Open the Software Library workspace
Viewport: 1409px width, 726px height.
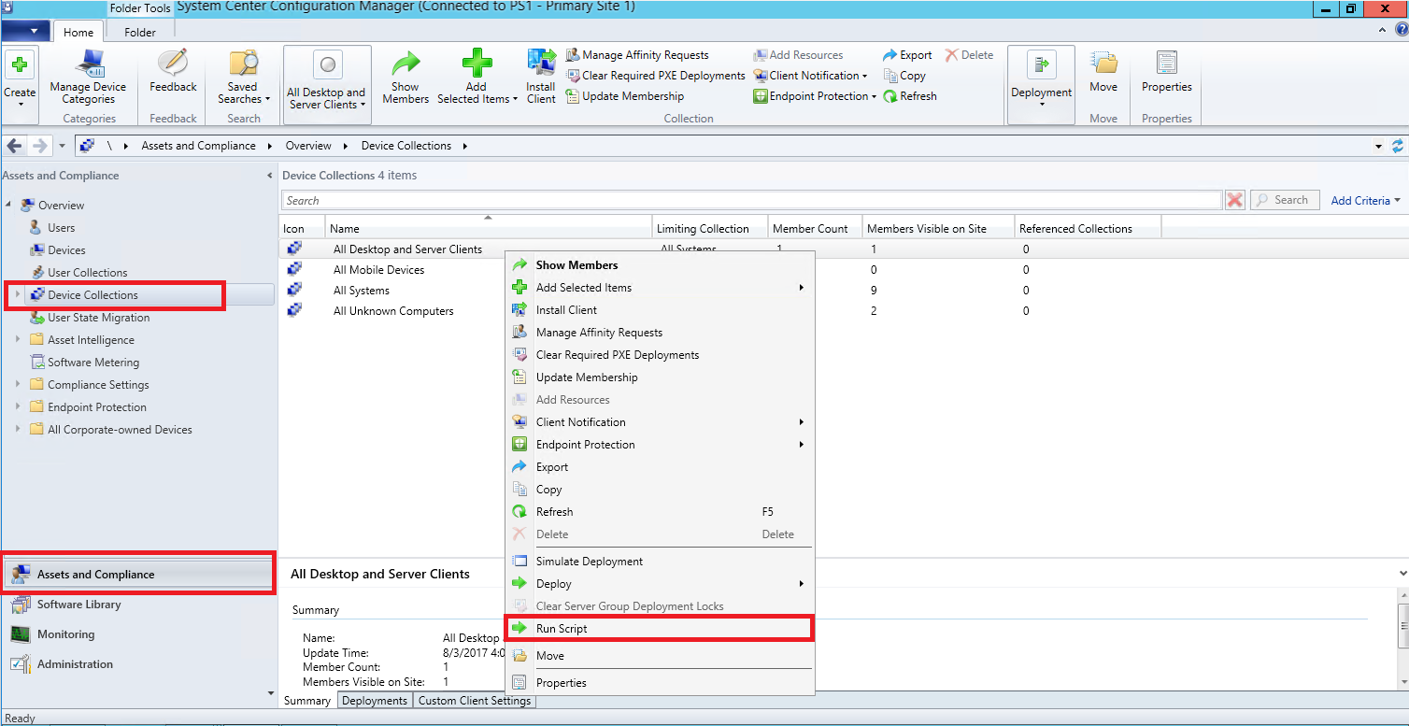pos(138,605)
